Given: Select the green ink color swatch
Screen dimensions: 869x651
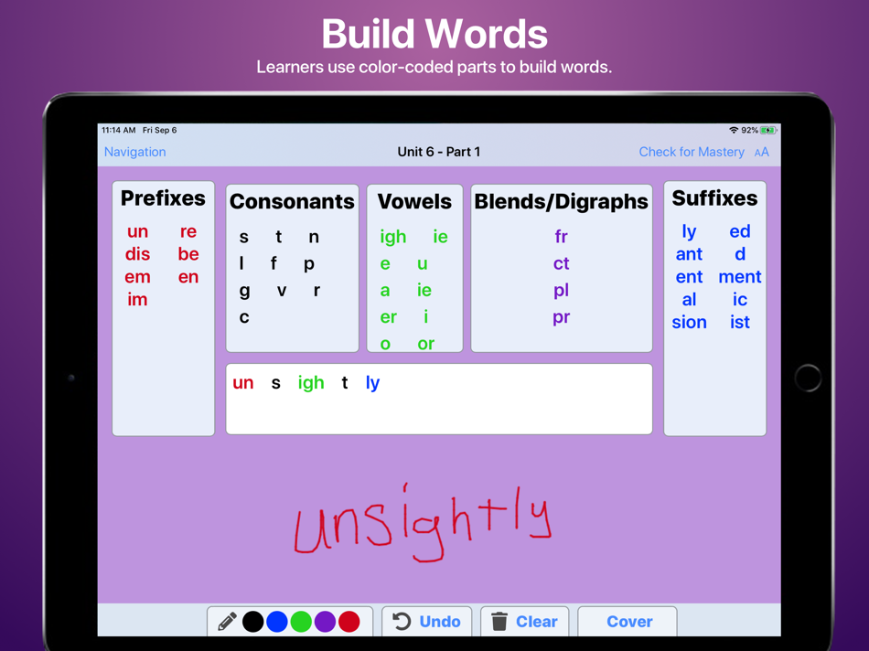Looking at the screenshot, I should [302, 621].
